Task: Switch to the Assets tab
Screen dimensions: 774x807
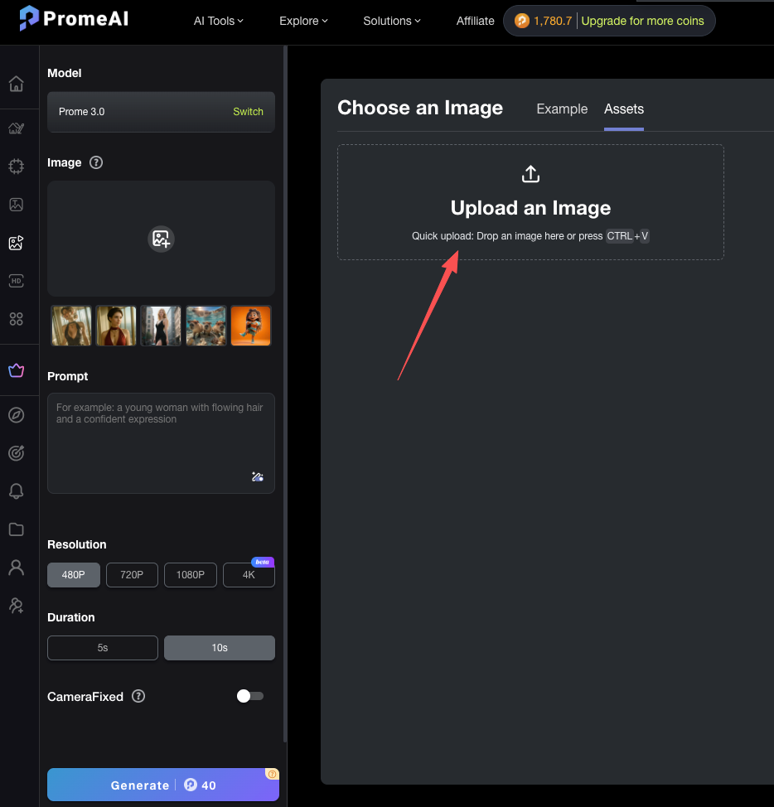Action: pos(624,109)
